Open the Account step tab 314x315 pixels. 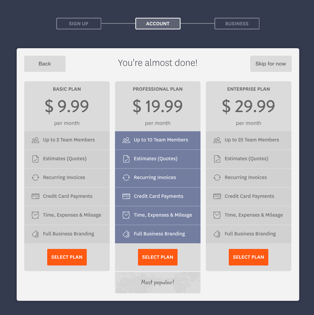[x=158, y=24]
